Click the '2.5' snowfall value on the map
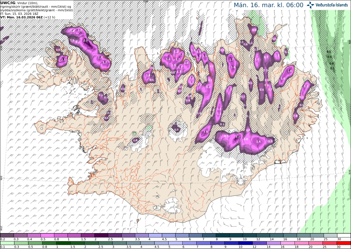 point(64,59)
